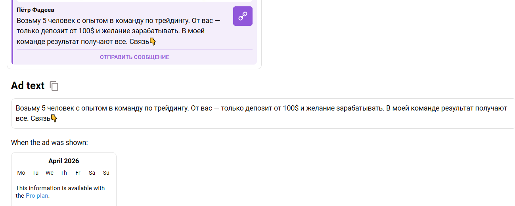
Task: Click the pointing-down emoji in the Ad text box
Action: pos(54,118)
